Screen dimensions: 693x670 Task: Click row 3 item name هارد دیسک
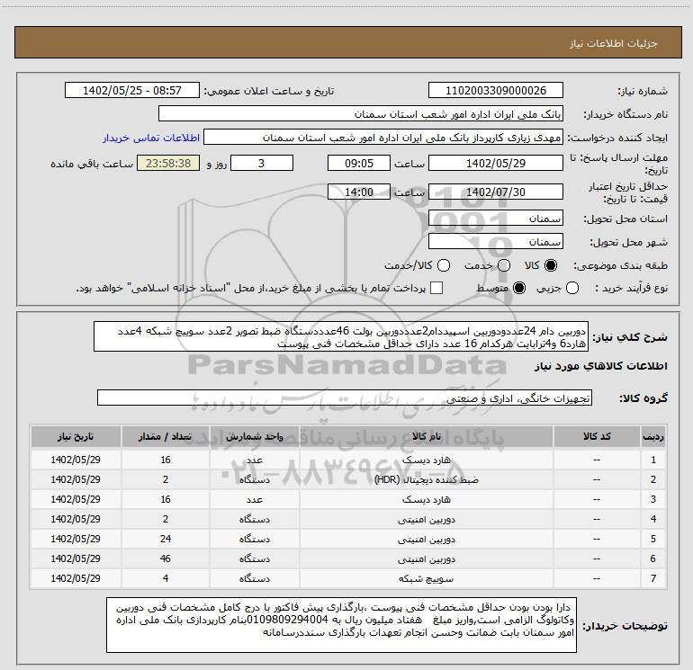point(427,499)
